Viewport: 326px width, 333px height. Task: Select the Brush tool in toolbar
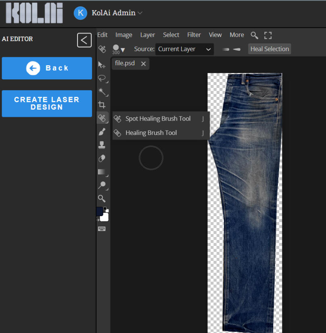[102, 131]
